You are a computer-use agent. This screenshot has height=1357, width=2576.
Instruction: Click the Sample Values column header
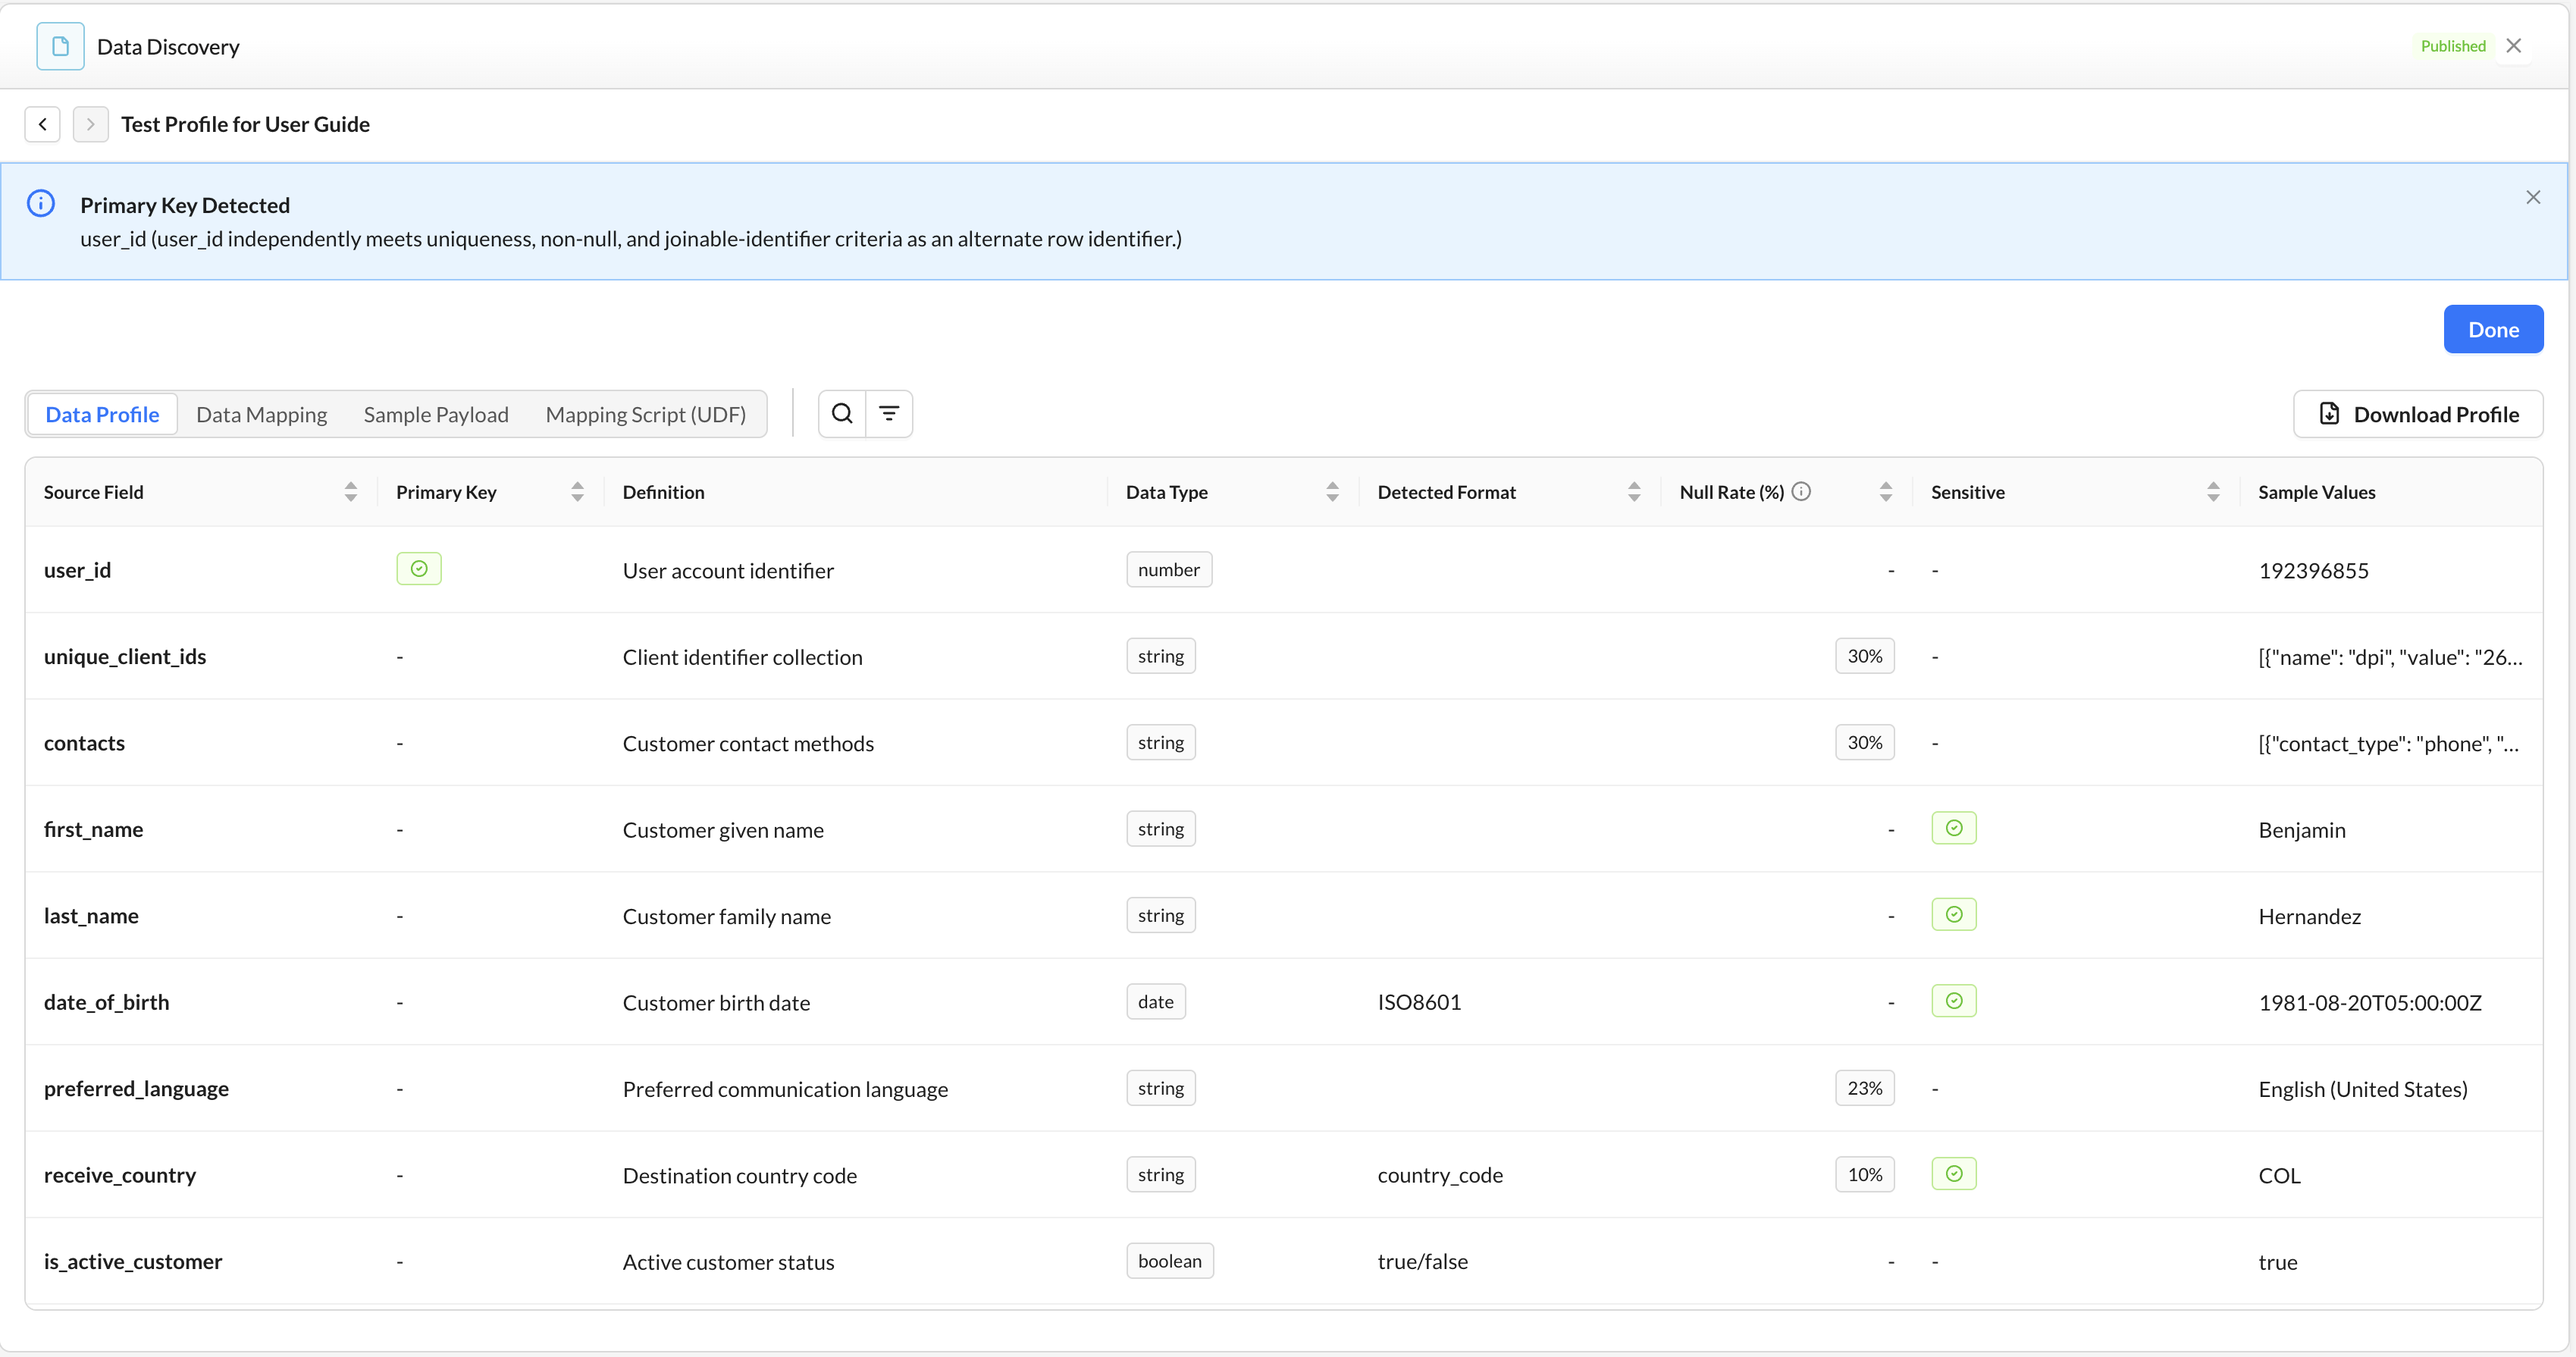click(x=2316, y=492)
